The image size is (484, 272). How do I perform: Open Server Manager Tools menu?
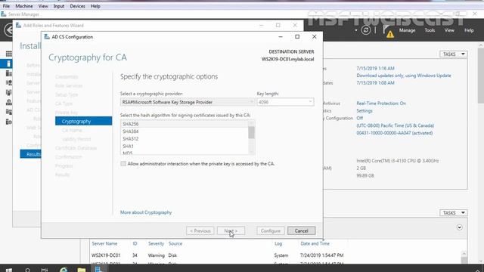(430, 30)
